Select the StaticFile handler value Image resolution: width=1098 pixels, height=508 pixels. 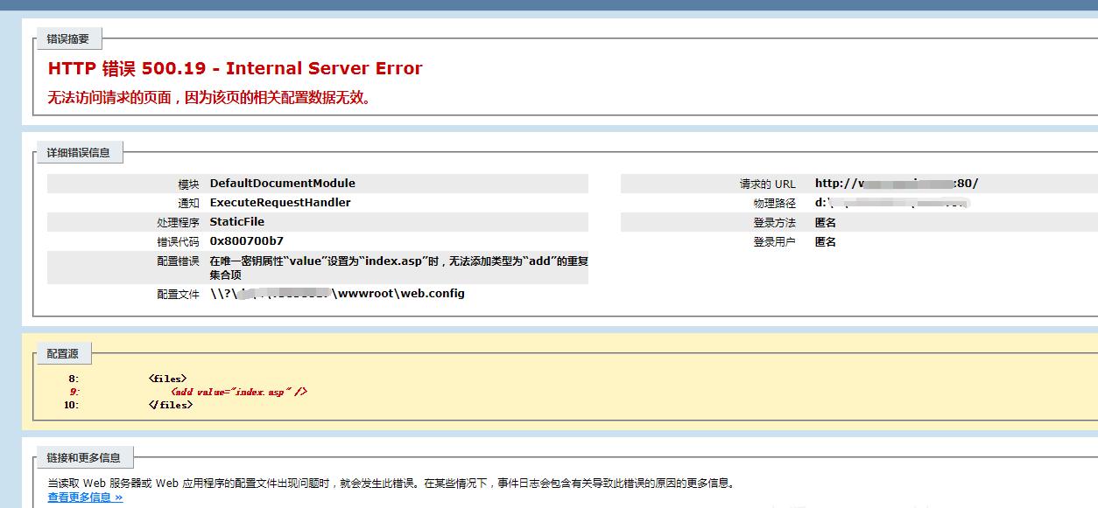pos(236,222)
